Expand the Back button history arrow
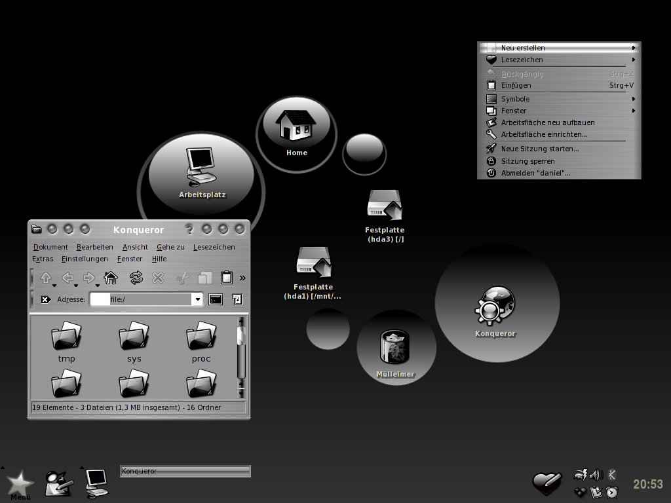The width and height of the screenshot is (671, 503). [x=76, y=286]
